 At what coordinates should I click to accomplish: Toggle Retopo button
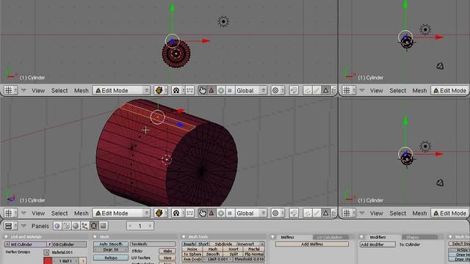111,257
